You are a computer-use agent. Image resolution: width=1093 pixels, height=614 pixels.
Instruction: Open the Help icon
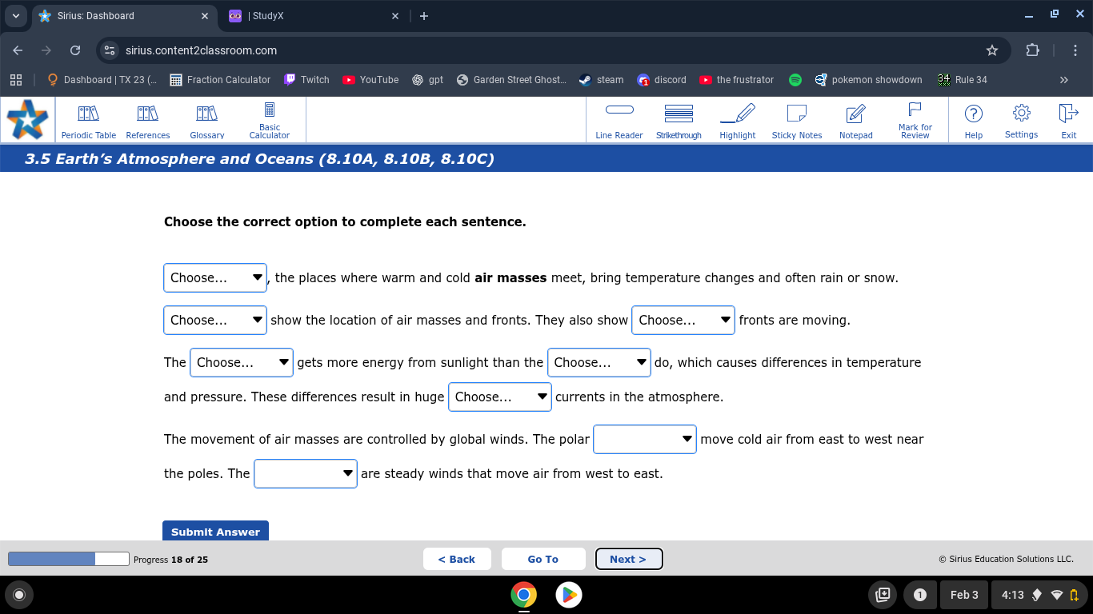coord(974,121)
